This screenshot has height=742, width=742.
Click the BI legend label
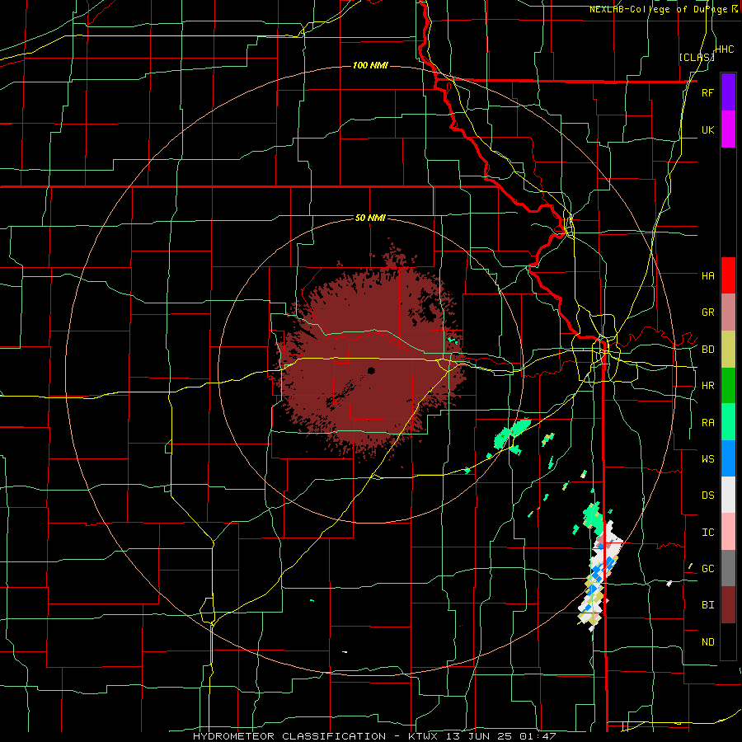707,605
